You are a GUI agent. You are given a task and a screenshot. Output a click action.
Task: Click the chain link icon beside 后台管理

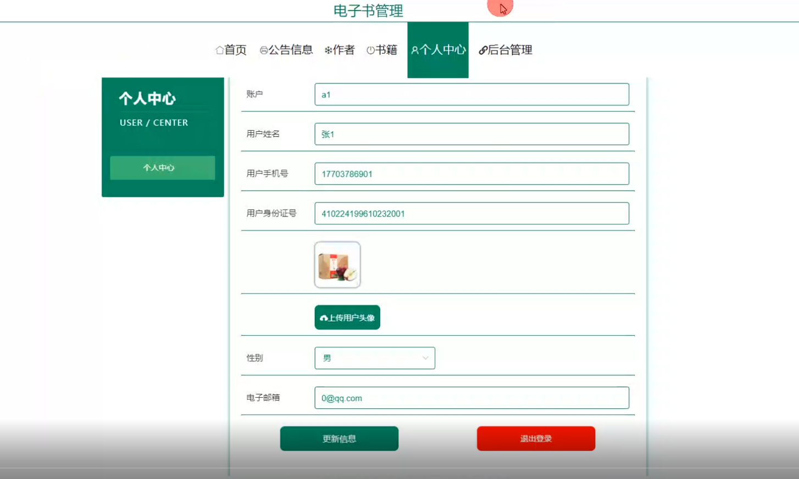click(x=483, y=50)
